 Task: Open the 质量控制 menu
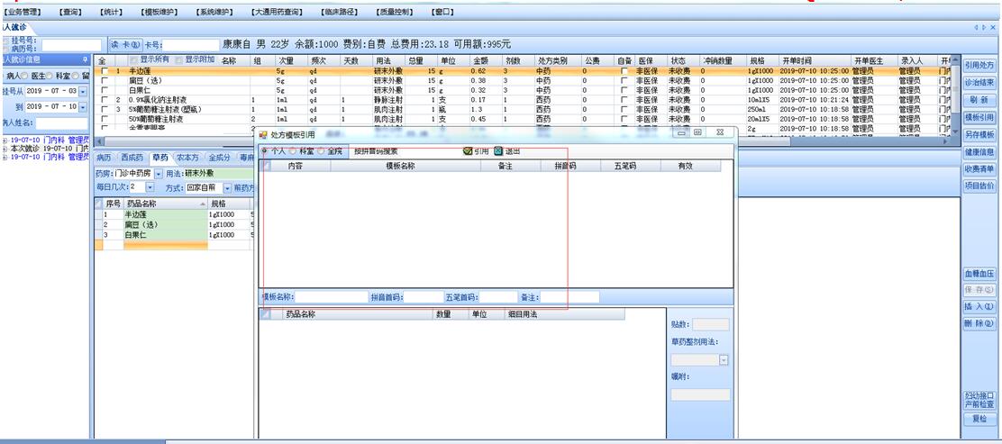395,12
